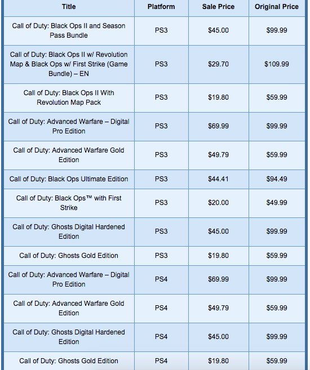This screenshot has height=370, width=310.
Task: Click the Sale Price column header
Action: [218, 7]
